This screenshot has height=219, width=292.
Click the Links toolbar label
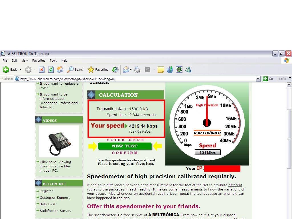283,79
